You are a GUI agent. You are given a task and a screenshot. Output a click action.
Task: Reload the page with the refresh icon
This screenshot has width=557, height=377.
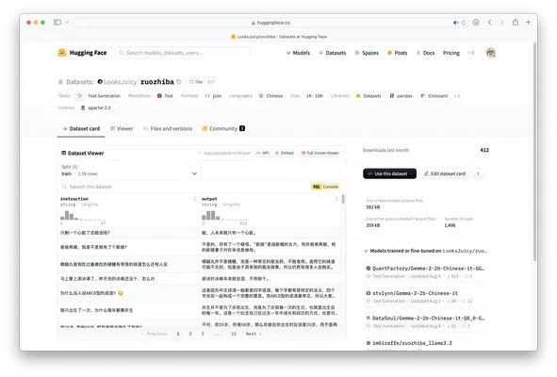(463, 23)
